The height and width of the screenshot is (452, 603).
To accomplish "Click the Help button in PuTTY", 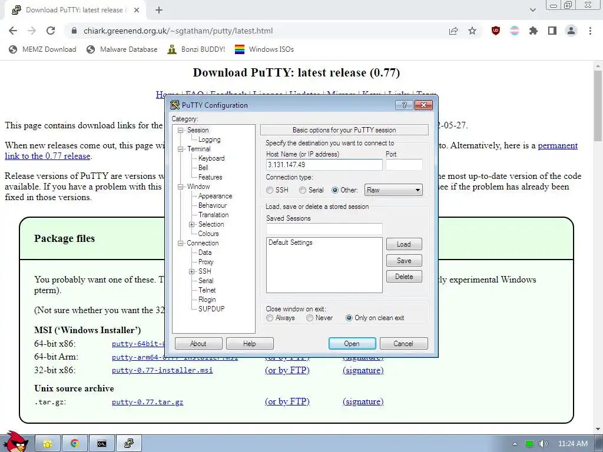I will tap(250, 344).
